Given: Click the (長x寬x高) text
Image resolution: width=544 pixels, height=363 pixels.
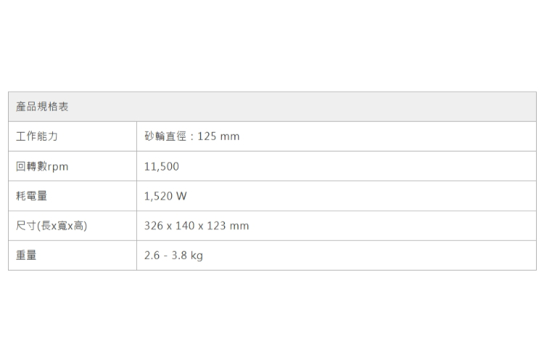Looking at the screenshot, I should (x=62, y=226).
